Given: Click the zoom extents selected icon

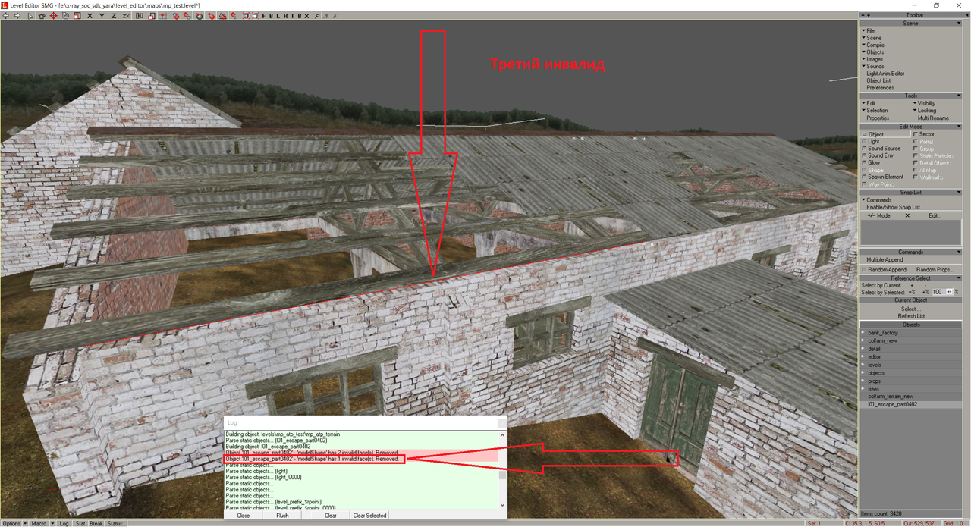Looking at the screenshot, I should pyautogui.click(x=256, y=15).
